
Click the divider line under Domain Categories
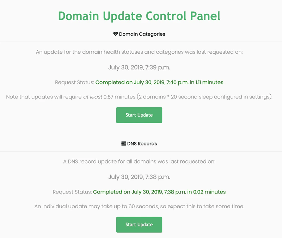pyautogui.click(x=141, y=42)
